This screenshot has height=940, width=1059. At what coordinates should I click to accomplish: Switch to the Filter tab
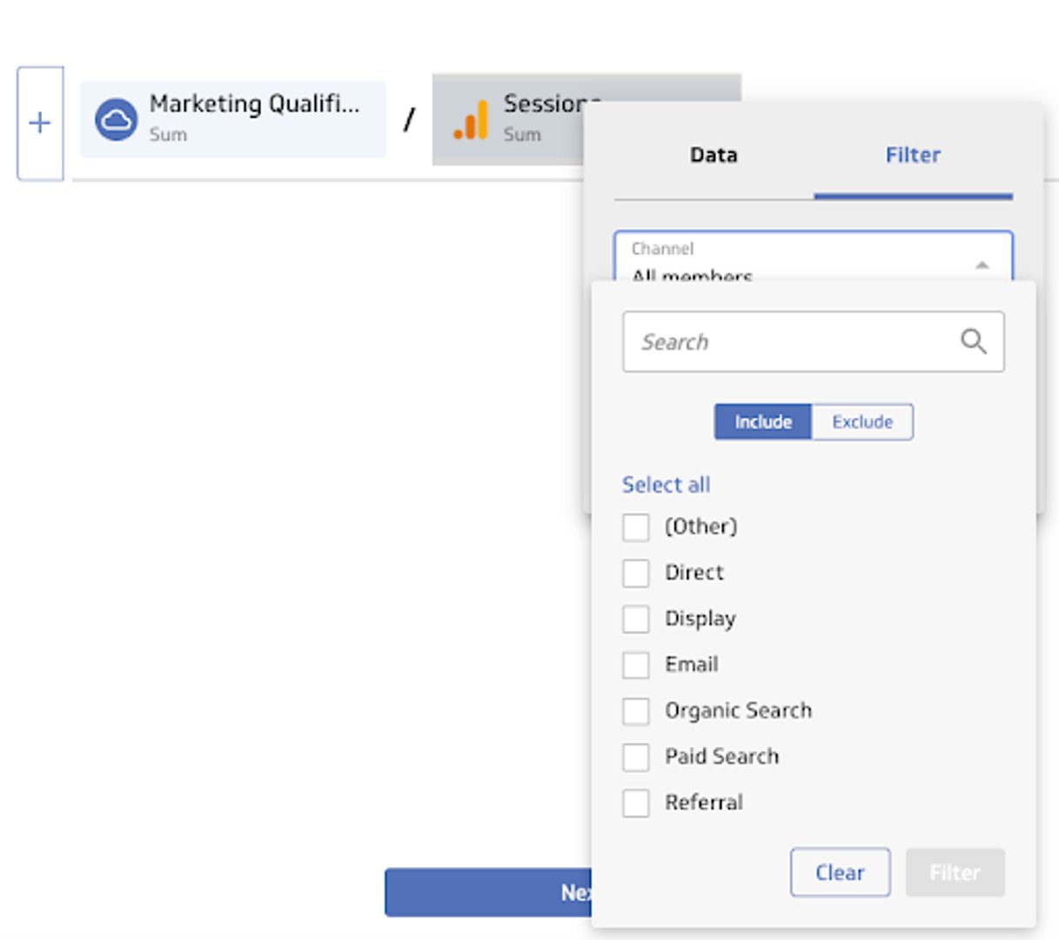pos(913,155)
